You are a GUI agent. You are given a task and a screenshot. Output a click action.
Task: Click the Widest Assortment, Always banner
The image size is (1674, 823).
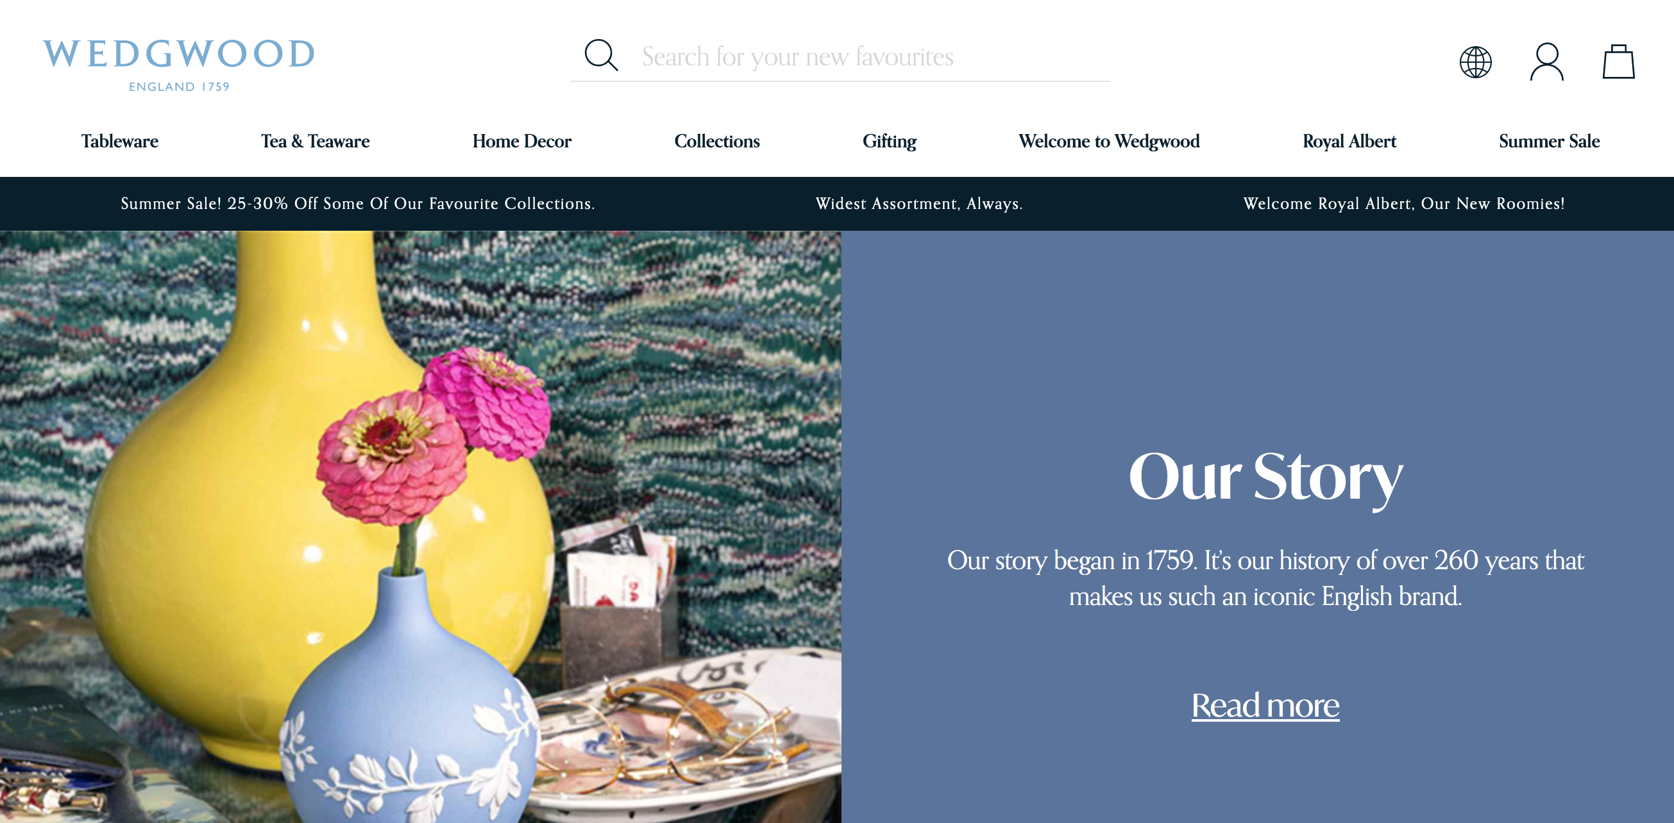click(919, 203)
